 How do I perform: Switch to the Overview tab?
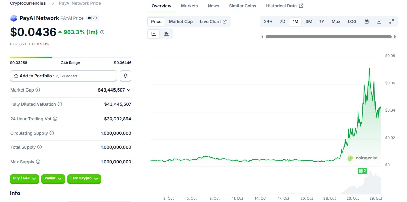(161, 6)
